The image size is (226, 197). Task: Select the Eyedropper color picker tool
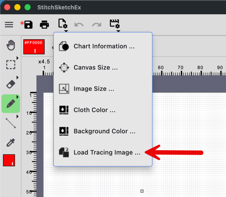[x=11, y=143]
